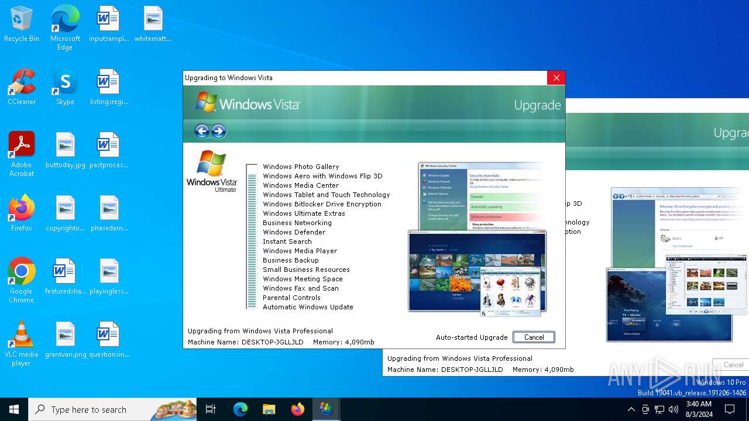Select phasedem... image file on desktop
The height and width of the screenshot is (421, 749).
click(x=108, y=214)
